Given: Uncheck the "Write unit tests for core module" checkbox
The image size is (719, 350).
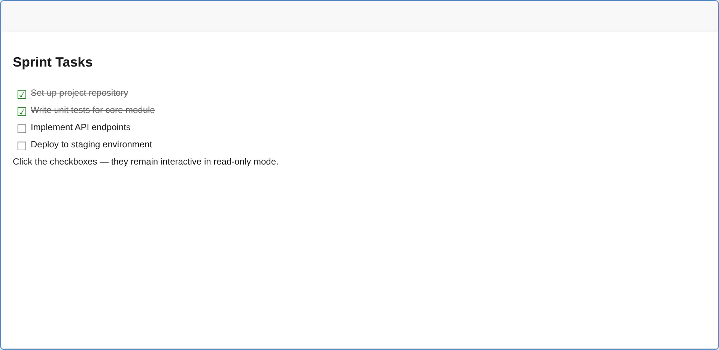Looking at the screenshot, I should tap(22, 111).
